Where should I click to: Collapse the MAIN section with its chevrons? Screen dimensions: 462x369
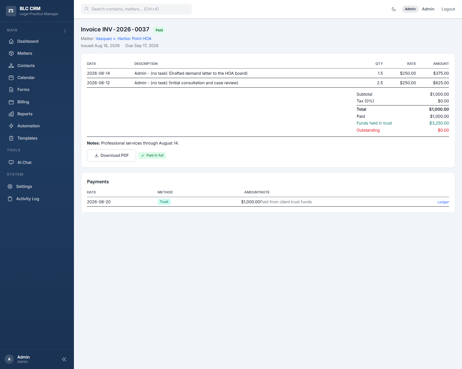tap(65, 31)
